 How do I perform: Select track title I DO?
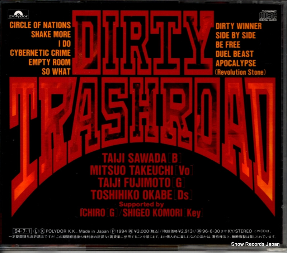coord(65,44)
